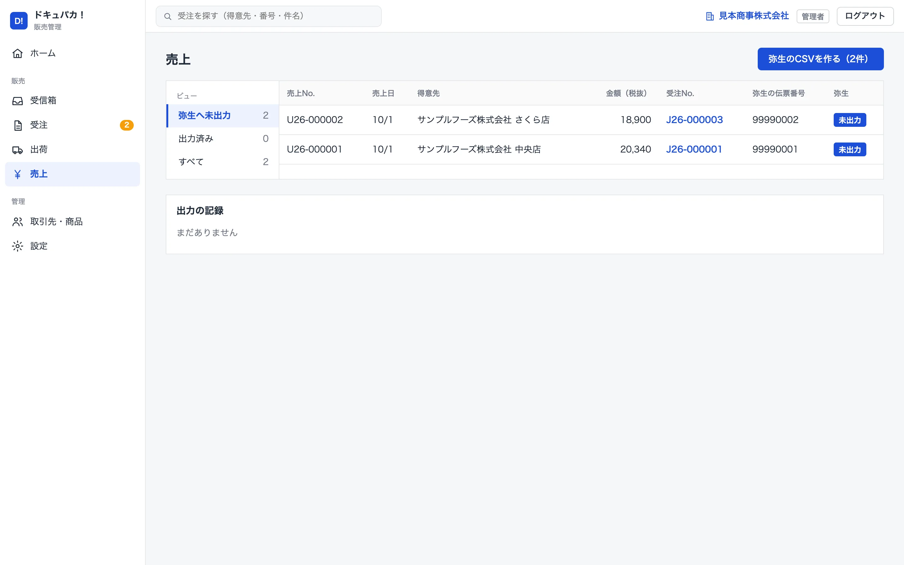The image size is (904, 565).
Task: Open order link J26-000003
Action: [694, 120]
